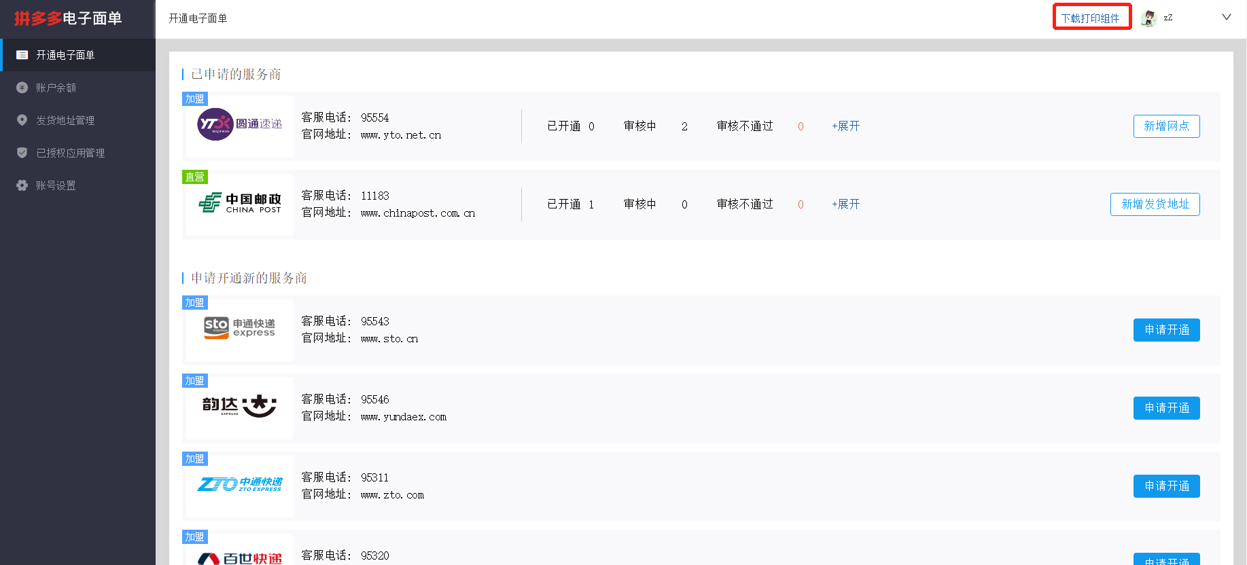Click the user avatar in the header

click(x=1148, y=18)
